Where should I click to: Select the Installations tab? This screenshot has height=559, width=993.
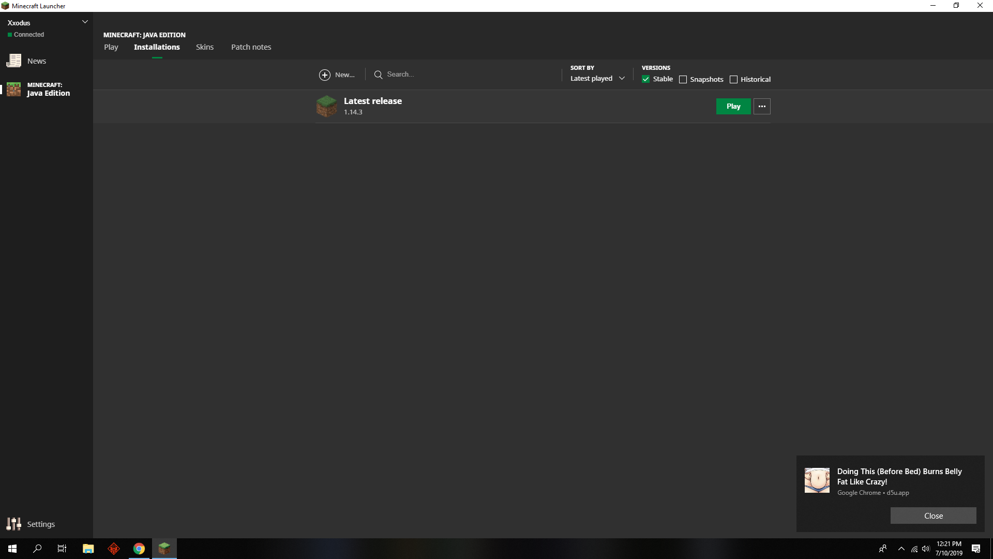tap(157, 47)
